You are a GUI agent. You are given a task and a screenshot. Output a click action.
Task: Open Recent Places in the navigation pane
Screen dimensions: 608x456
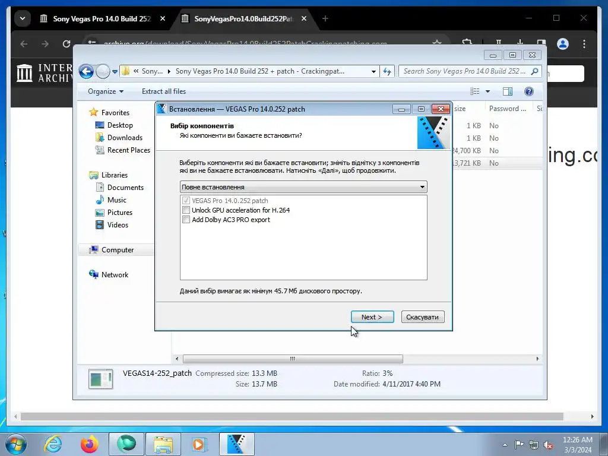tap(128, 150)
